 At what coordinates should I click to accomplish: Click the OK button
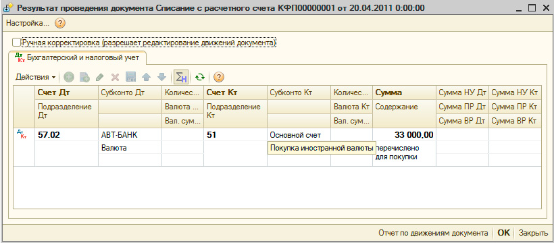(x=504, y=233)
